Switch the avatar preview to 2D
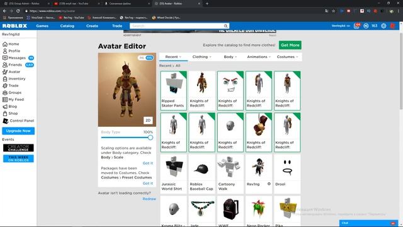Viewport: 403px width, 227px height. point(148,120)
